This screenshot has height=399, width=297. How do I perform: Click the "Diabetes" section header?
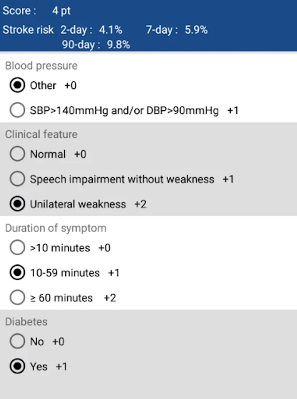click(x=25, y=322)
